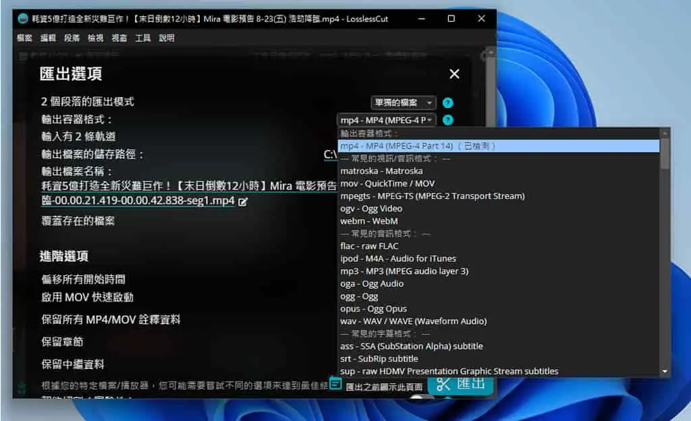Click the LosslessCut app icon in title bar
The image size is (691, 421).
(x=23, y=18)
